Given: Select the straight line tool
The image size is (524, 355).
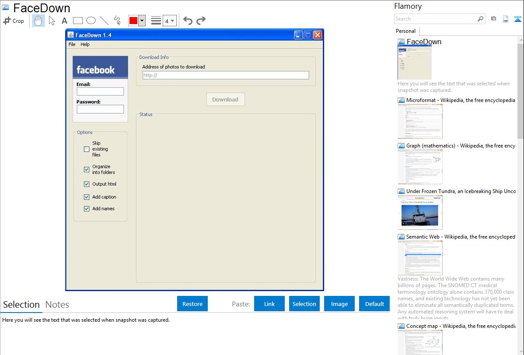Looking at the screenshot, I should [x=104, y=21].
